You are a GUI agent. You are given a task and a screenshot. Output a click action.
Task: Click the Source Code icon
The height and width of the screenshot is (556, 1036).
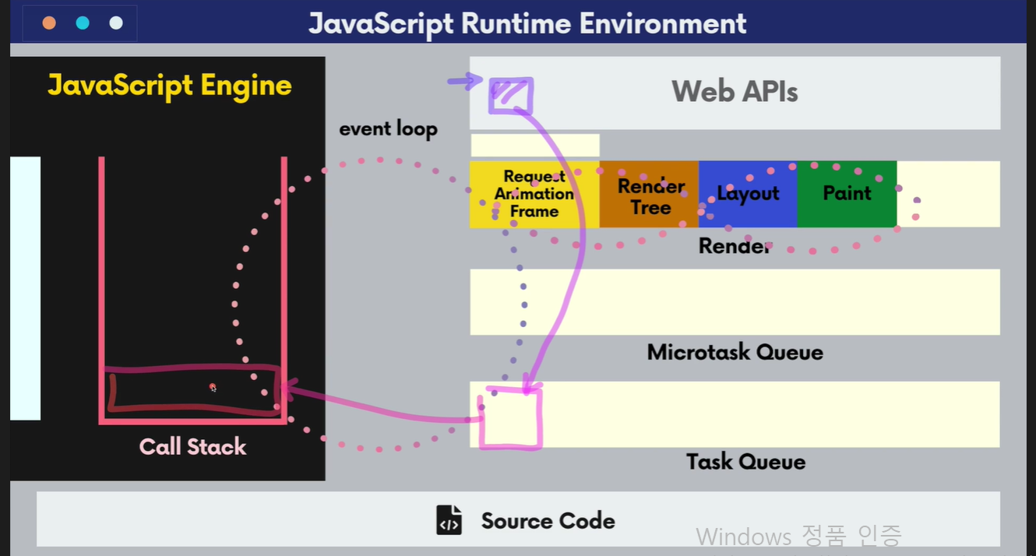(449, 521)
